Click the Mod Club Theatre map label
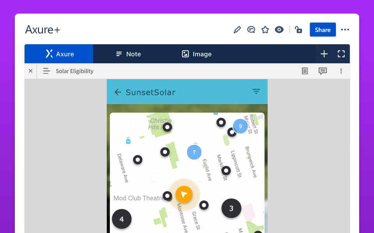Viewport: 374px width, 233px height. [x=138, y=198]
